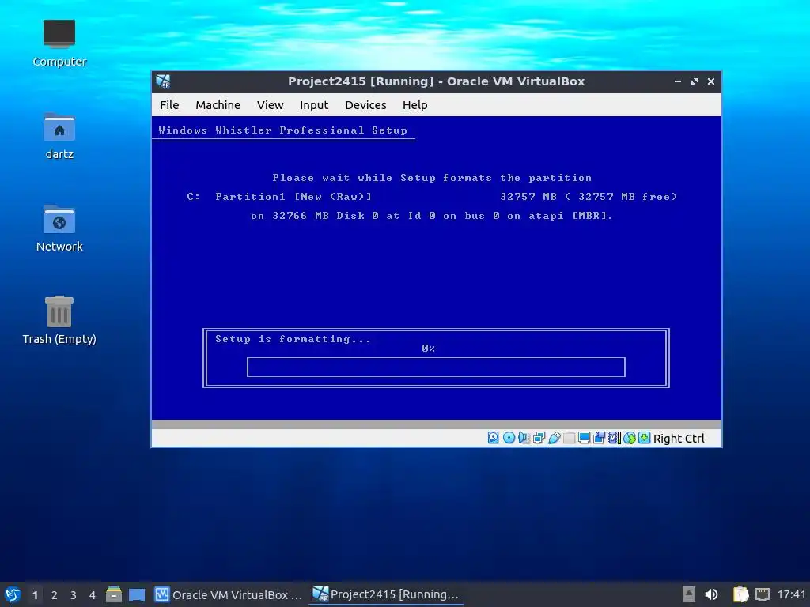Click the network adapters status icon
This screenshot has height=607, width=810.
(x=539, y=438)
